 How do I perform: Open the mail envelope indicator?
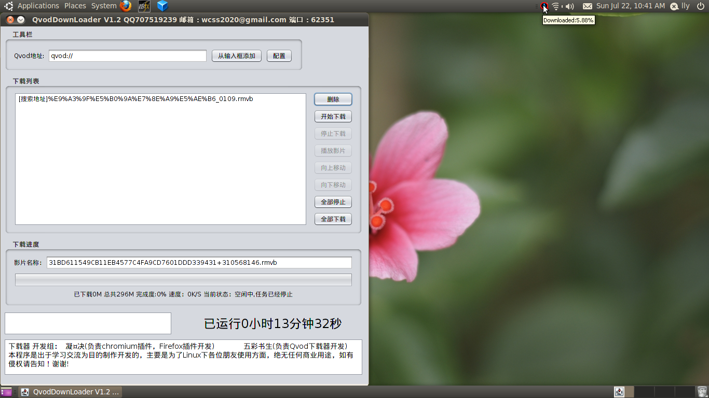[587, 6]
